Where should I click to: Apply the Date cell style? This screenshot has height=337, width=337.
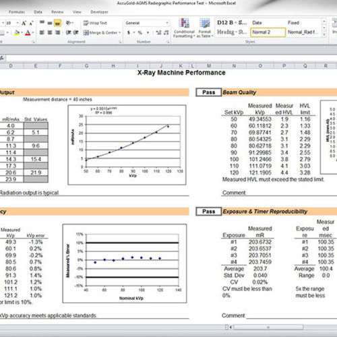point(268,23)
